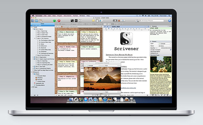Open the Documents menu

[x=67, y=16]
